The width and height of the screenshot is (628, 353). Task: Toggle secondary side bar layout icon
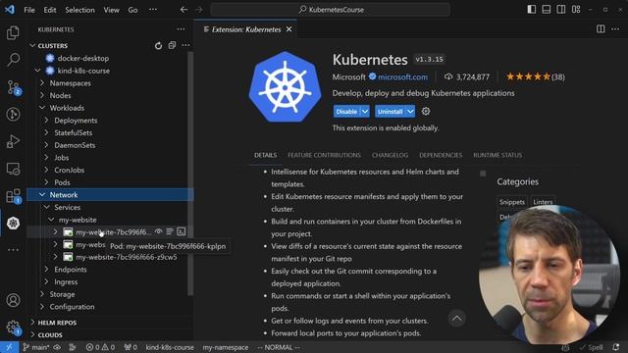click(x=561, y=9)
